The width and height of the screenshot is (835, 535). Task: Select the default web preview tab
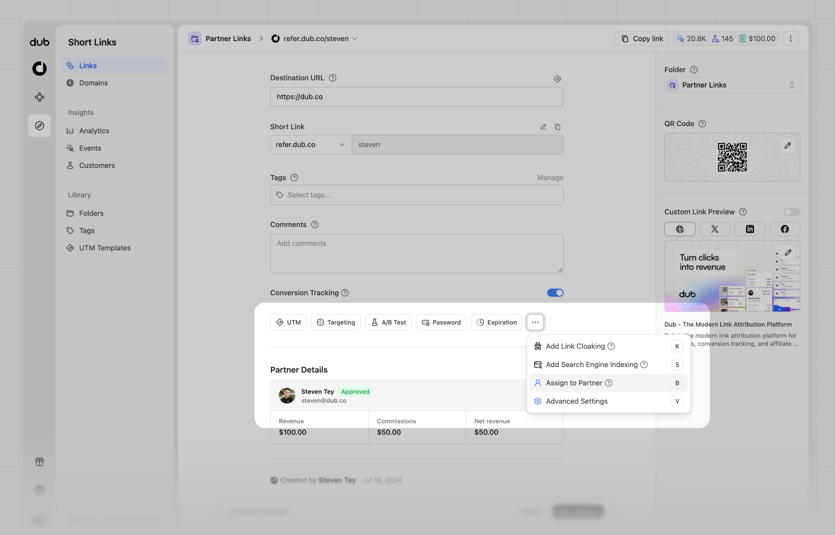pos(680,229)
